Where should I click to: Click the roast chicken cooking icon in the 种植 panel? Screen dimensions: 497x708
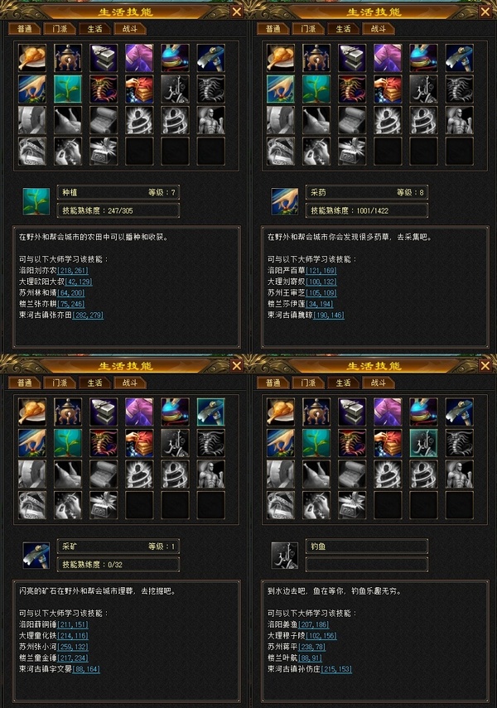coord(32,58)
